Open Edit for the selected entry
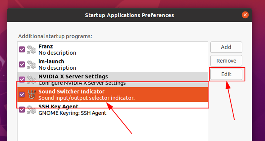The height and width of the screenshot is (141, 265). (226, 74)
